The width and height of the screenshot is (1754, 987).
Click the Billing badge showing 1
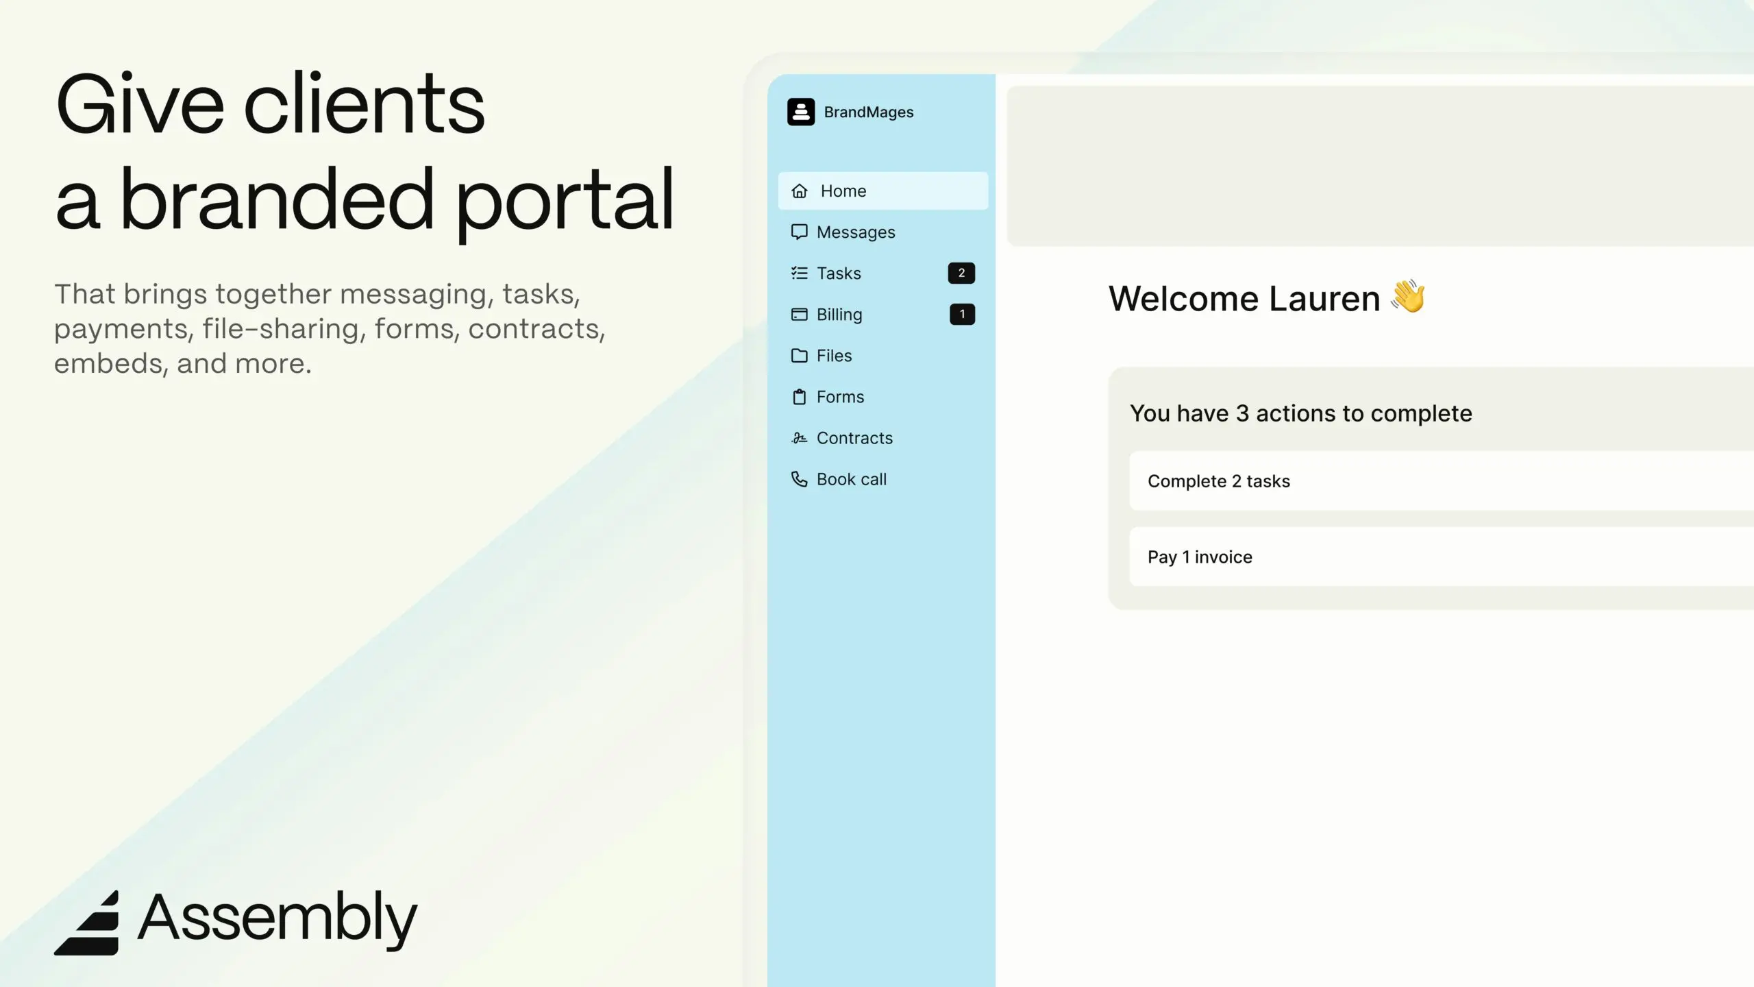pyautogui.click(x=962, y=315)
